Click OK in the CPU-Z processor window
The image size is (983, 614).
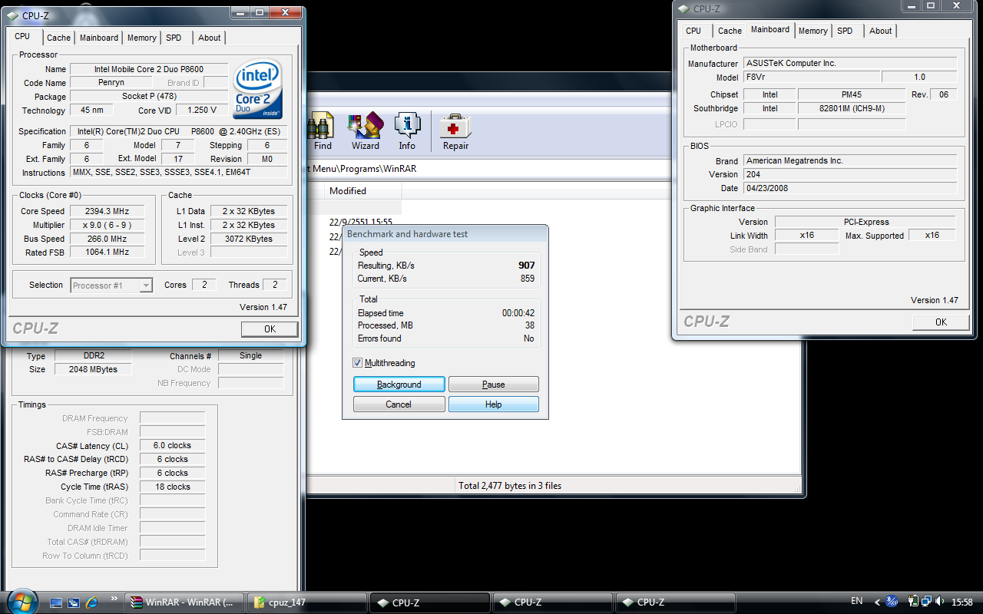(270, 329)
